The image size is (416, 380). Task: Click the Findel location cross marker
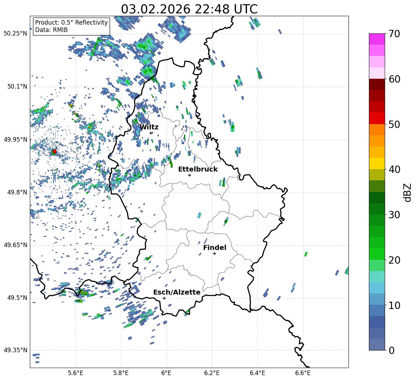click(214, 254)
